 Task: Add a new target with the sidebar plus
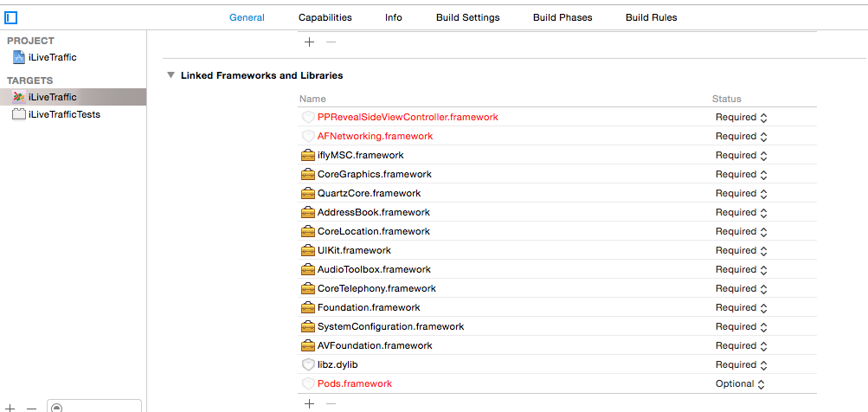[10, 409]
